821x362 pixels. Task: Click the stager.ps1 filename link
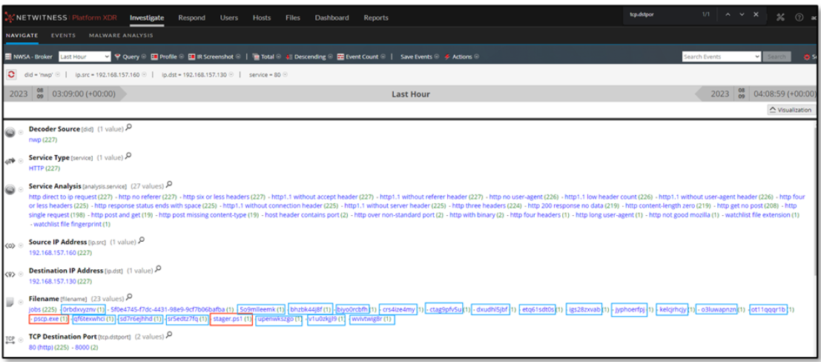pos(228,319)
